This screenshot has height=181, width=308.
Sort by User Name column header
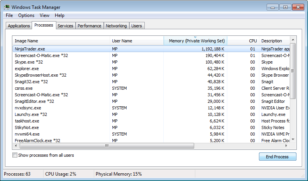pyautogui.click(x=137, y=41)
